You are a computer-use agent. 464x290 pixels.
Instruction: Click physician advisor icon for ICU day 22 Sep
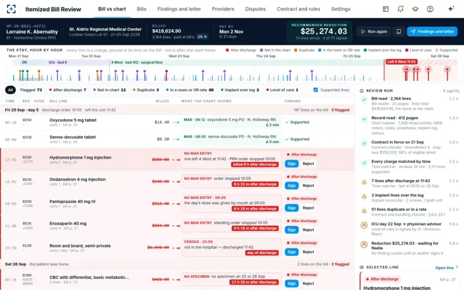364,225
